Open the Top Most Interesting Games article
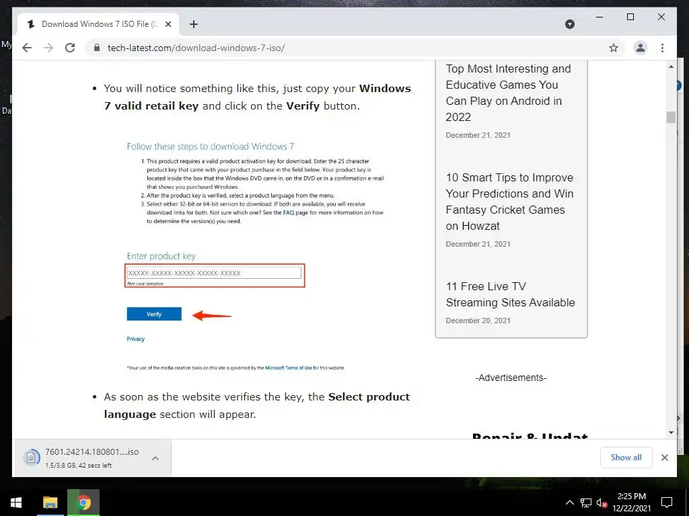 [x=508, y=93]
